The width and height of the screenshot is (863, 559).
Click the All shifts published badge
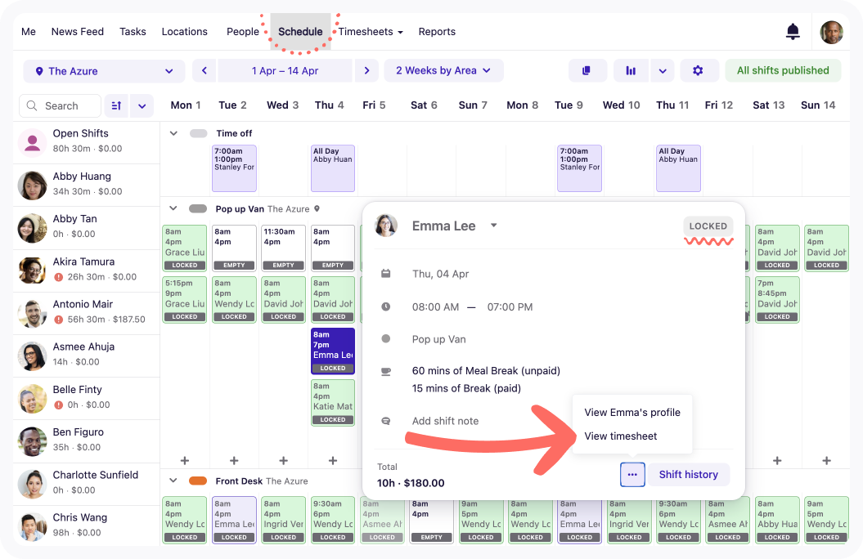(783, 70)
